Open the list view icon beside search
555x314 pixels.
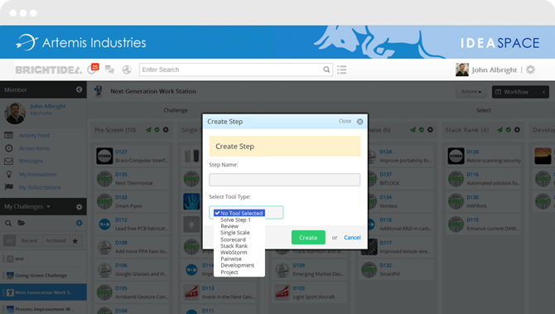[341, 70]
